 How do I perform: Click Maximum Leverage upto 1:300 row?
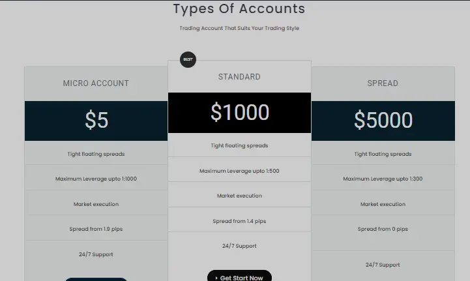[383, 179]
